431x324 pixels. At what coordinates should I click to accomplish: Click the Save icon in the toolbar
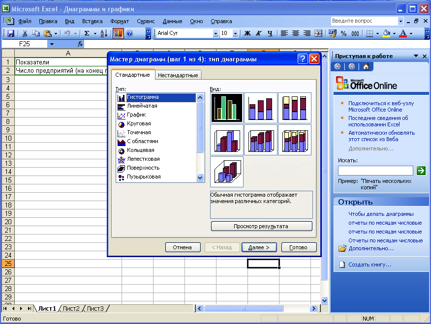[10, 33]
